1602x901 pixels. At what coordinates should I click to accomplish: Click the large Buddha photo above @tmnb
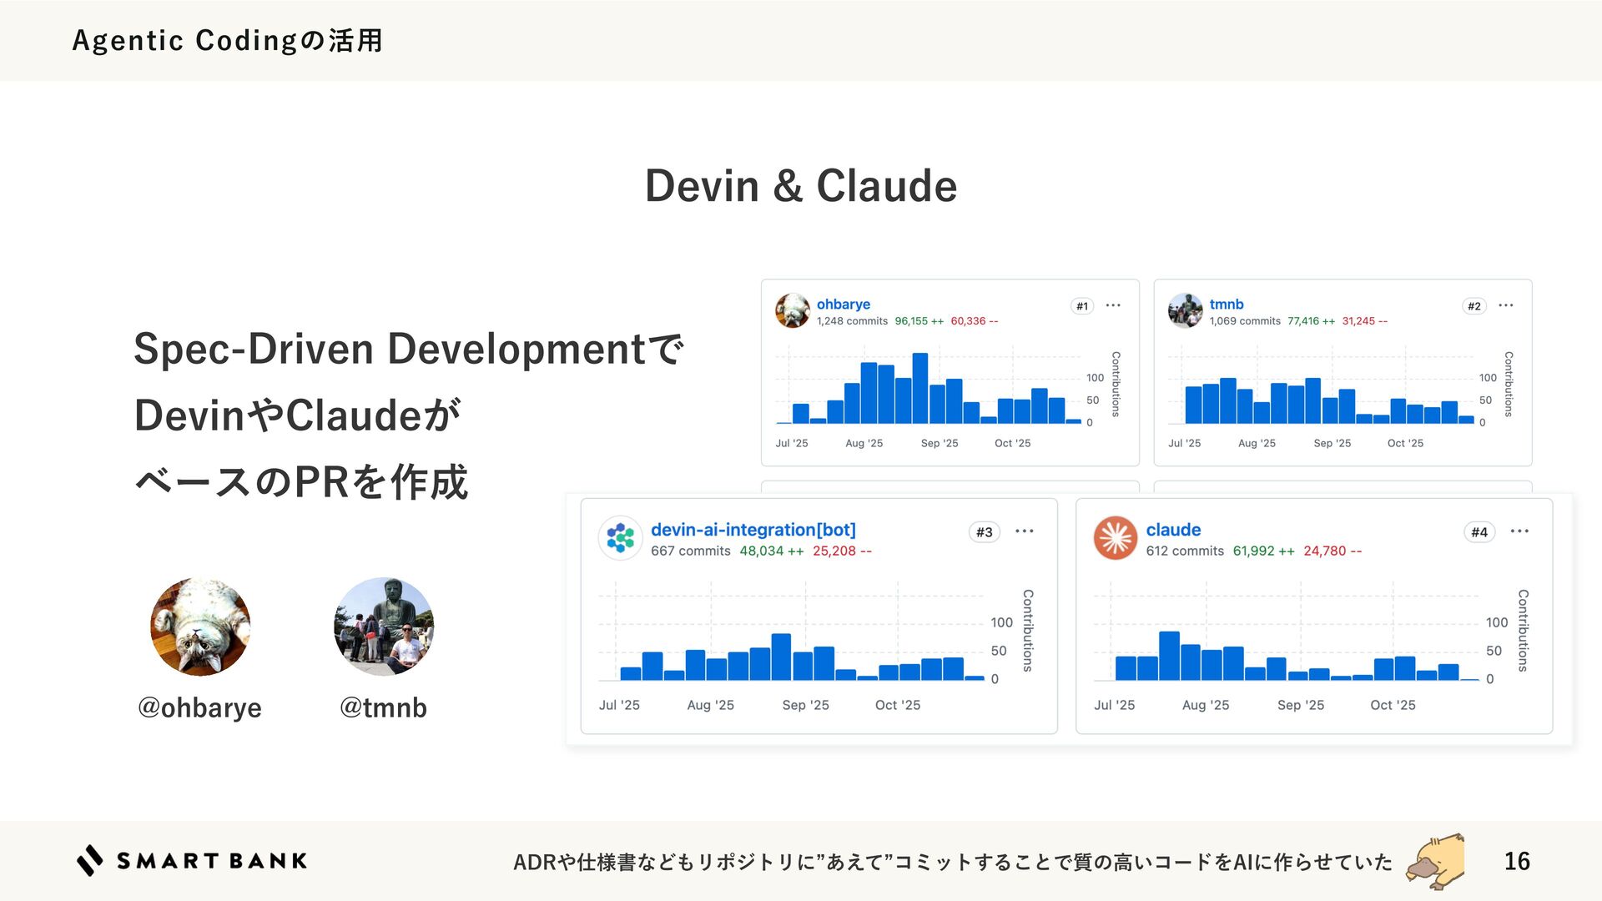coord(384,627)
